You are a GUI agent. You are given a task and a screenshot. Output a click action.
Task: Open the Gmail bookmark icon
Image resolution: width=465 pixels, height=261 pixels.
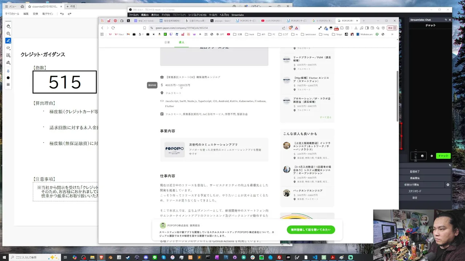coord(128,34)
